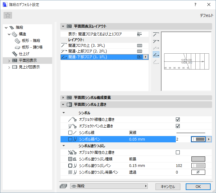
Task: Click the シンボル塗りつぶし背景ペン value 0
Action: (x=177, y=172)
